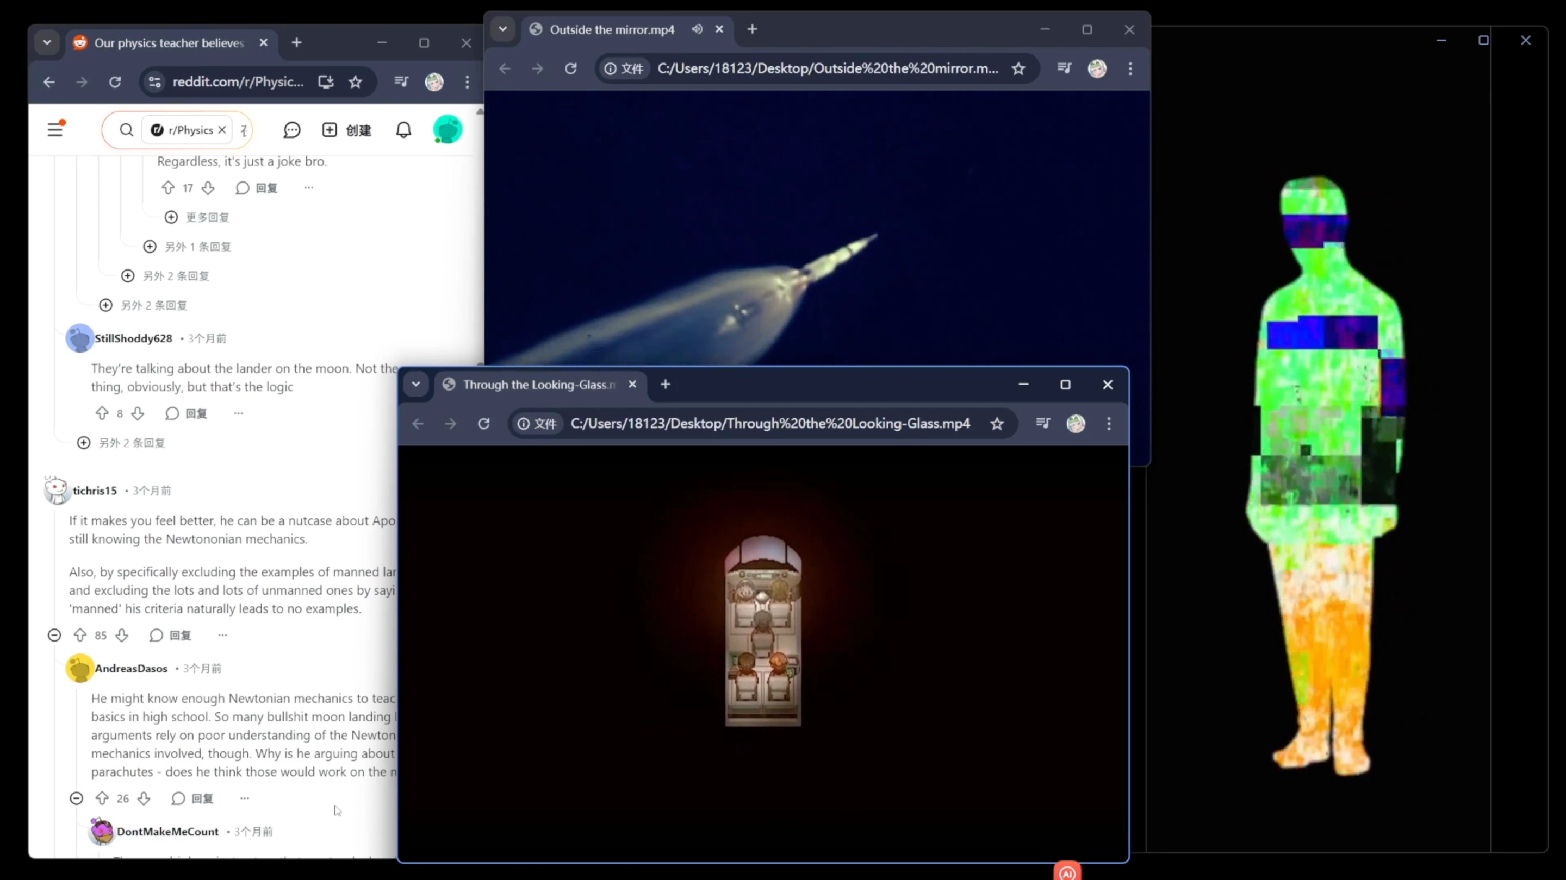Screen dimensions: 1566x880
Task: Downvote the comment with 17 points
Action: click(x=208, y=188)
